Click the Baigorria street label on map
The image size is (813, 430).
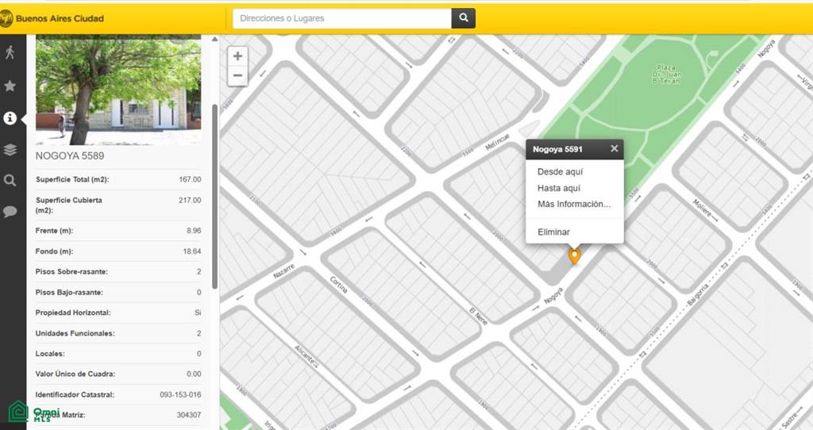coord(697,294)
